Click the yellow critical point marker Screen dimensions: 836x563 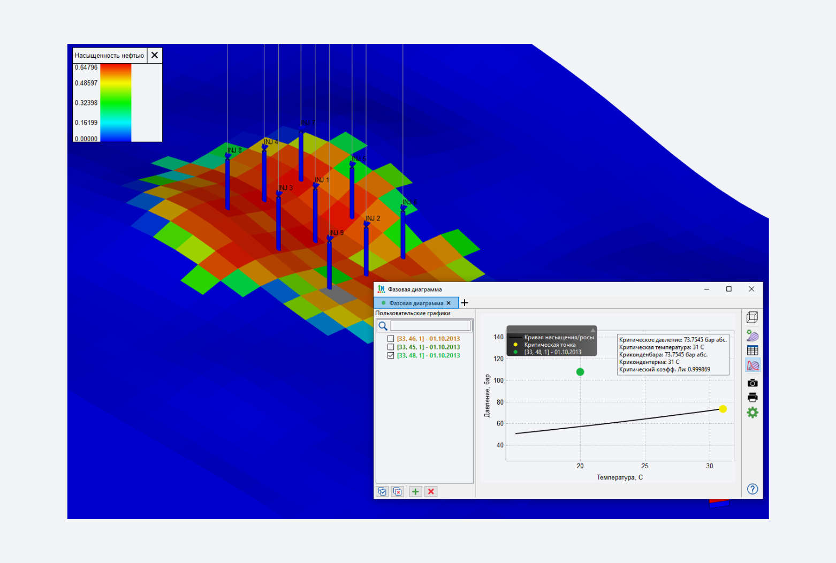click(723, 409)
